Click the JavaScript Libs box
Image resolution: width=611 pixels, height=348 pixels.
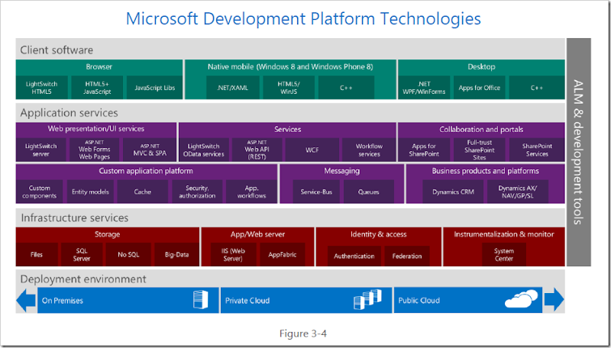pyautogui.click(x=155, y=88)
